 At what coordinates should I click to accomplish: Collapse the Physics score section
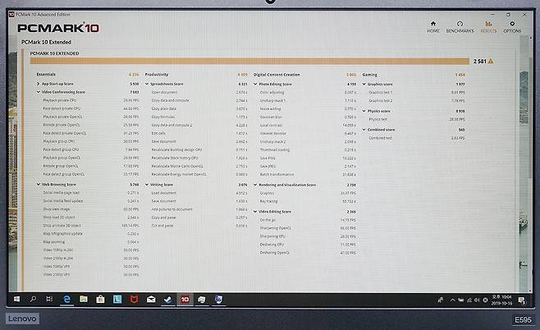(364, 111)
